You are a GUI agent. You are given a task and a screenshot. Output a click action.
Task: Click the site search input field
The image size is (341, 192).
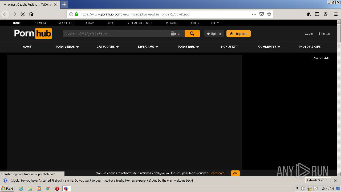pyautogui.click(x=116, y=34)
